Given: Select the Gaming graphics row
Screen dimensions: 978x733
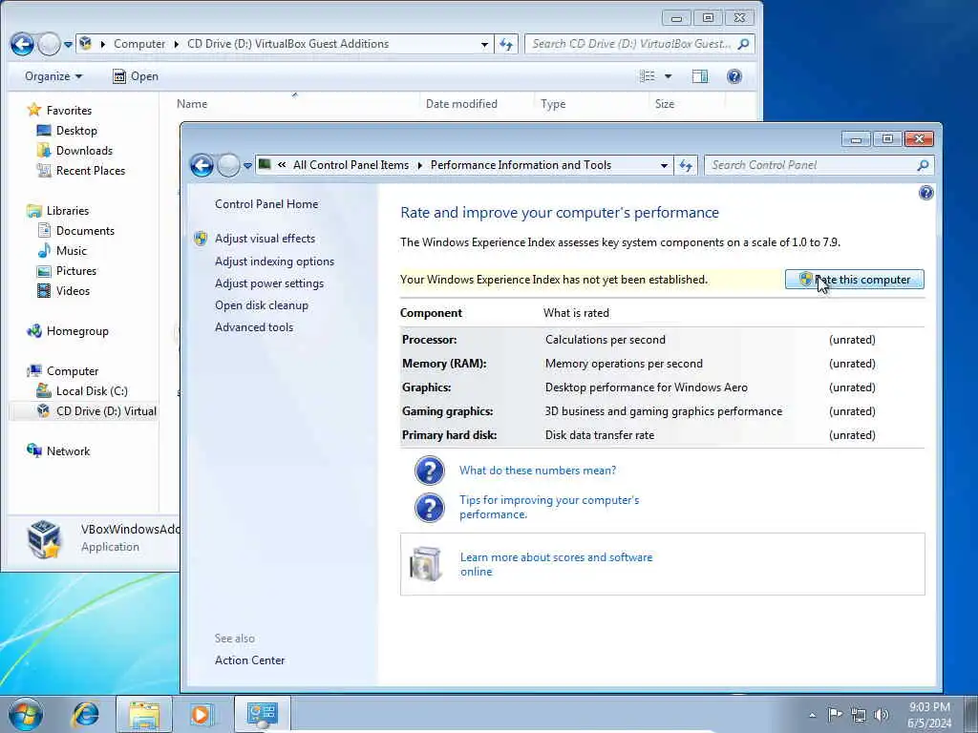Looking at the screenshot, I should point(662,411).
